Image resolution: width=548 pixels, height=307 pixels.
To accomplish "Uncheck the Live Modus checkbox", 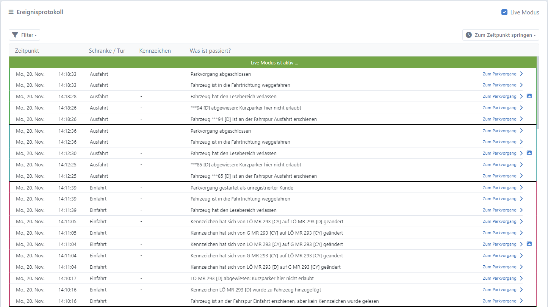I will [504, 12].
